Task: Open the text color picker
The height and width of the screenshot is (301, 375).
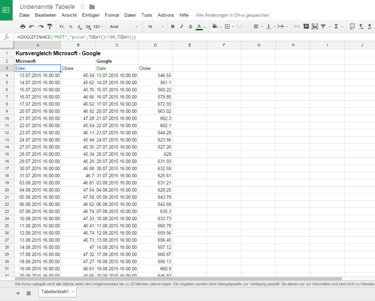Action: 200,27
